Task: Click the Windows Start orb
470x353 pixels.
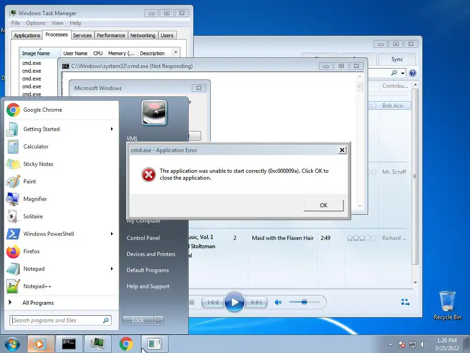Action: (x=12, y=344)
